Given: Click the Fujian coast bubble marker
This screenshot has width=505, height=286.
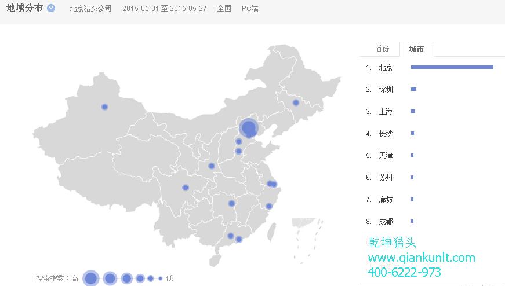Looking at the screenshot, I should click(x=269, y=206).
